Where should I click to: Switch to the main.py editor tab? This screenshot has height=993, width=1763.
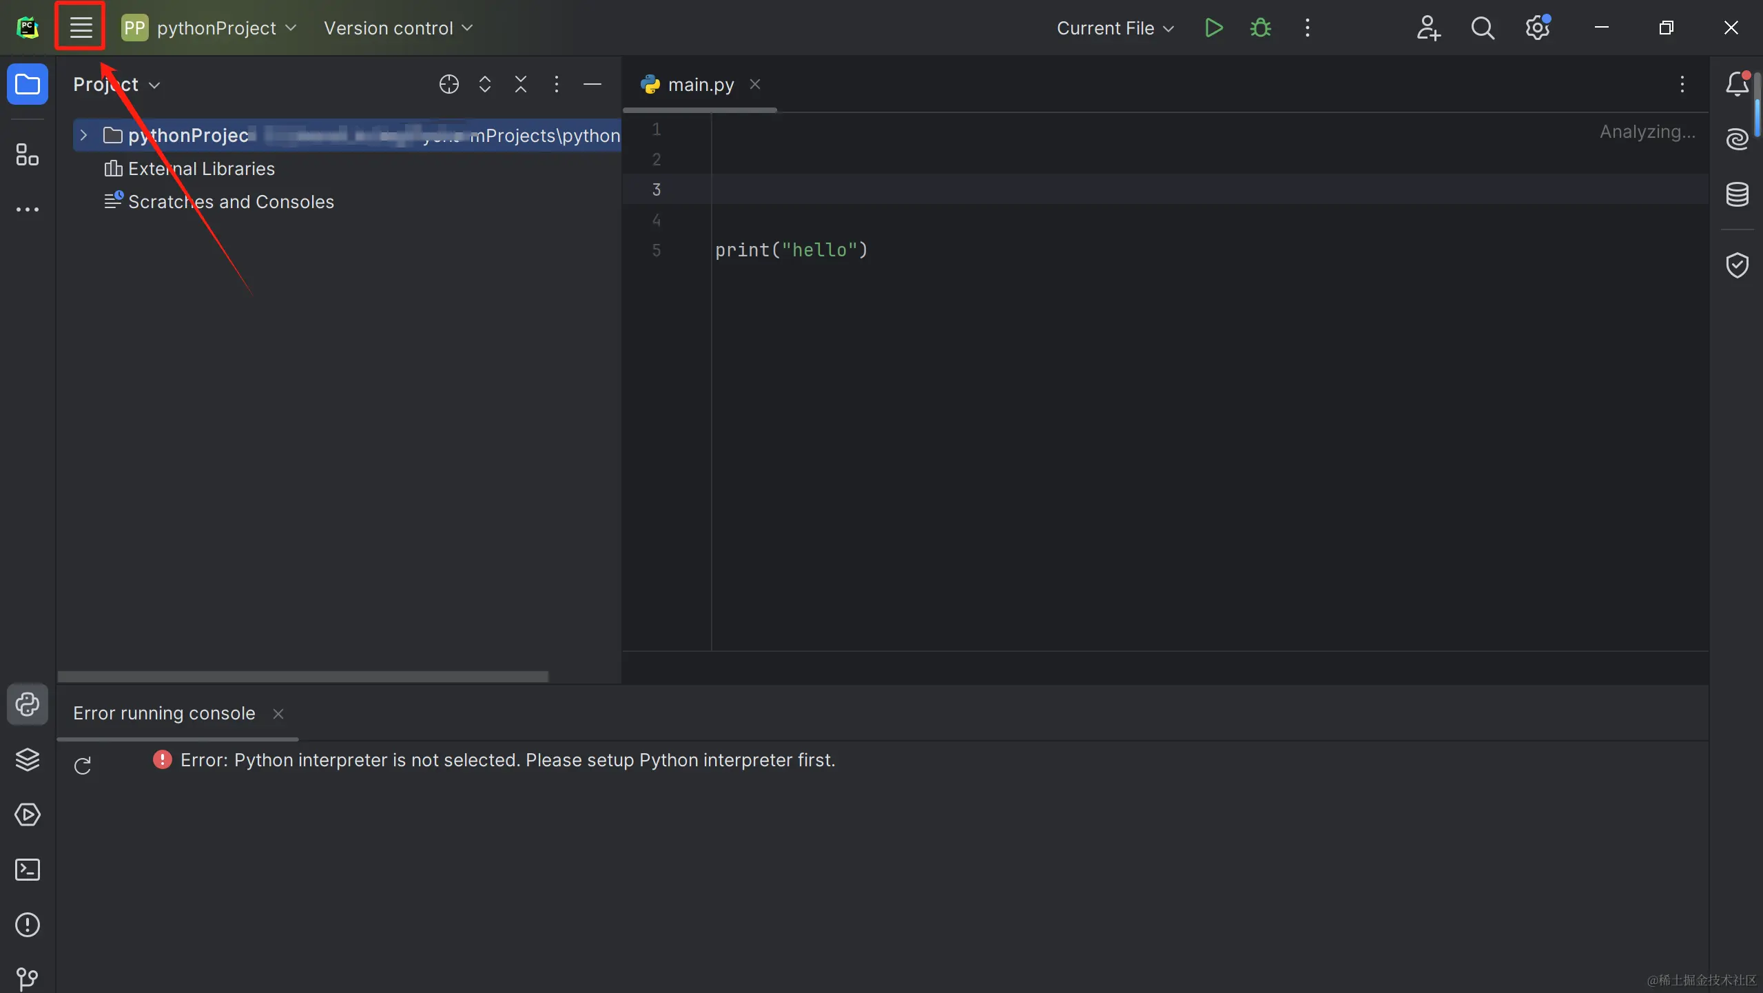click(700, 84)
